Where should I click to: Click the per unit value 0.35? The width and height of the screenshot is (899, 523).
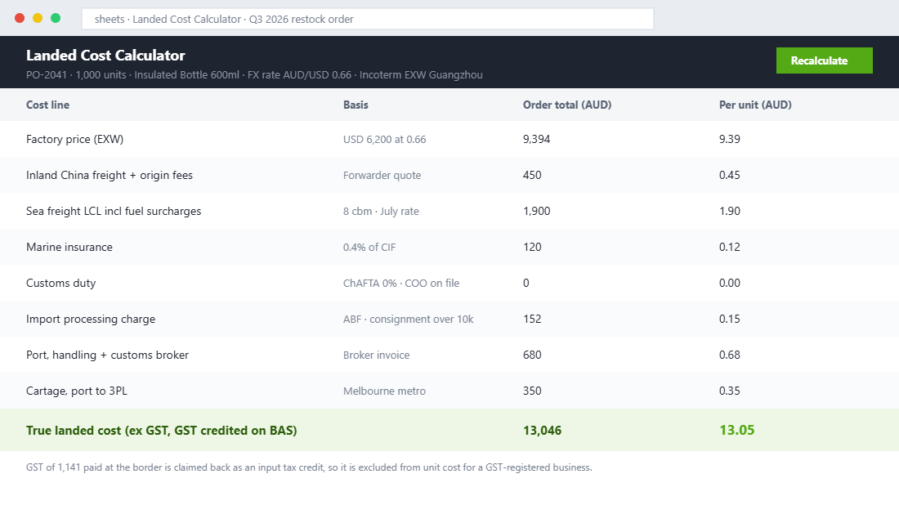729,391
